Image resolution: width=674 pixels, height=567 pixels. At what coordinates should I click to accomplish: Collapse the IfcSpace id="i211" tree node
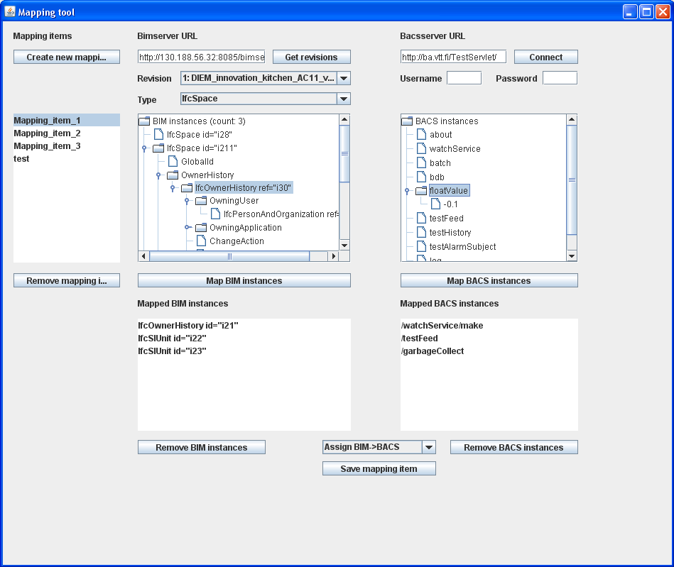click(144, 148)
